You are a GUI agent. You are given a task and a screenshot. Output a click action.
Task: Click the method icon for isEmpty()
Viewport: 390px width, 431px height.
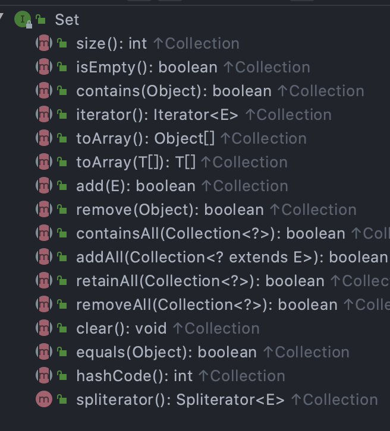coord(44,67)
